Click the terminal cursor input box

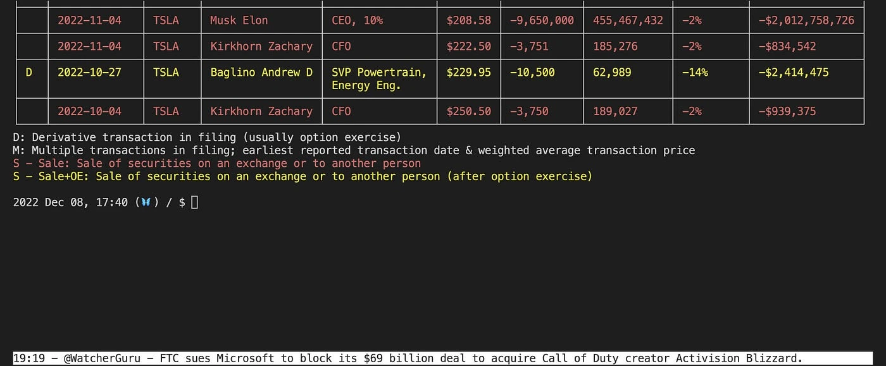pyautogui.click(x=195, y=202)
